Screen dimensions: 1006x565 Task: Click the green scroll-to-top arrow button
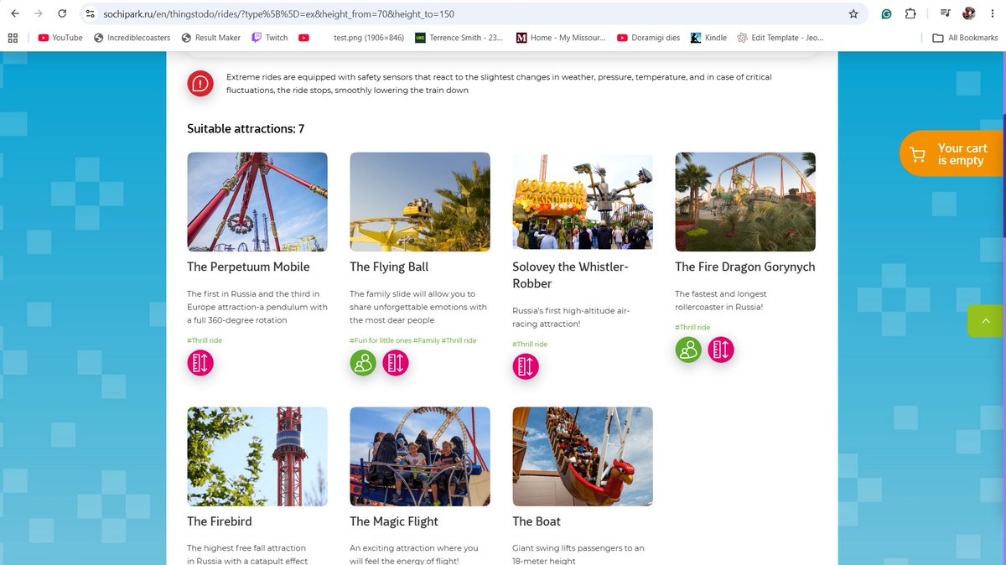point(986,321)
